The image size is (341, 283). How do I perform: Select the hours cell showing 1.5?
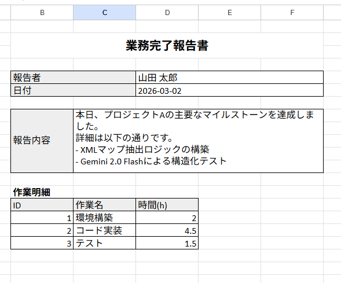pos(167,243)
